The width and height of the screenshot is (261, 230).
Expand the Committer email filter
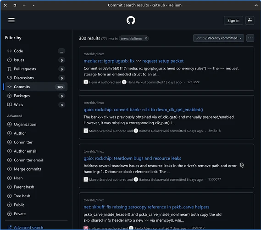point(25,160)
